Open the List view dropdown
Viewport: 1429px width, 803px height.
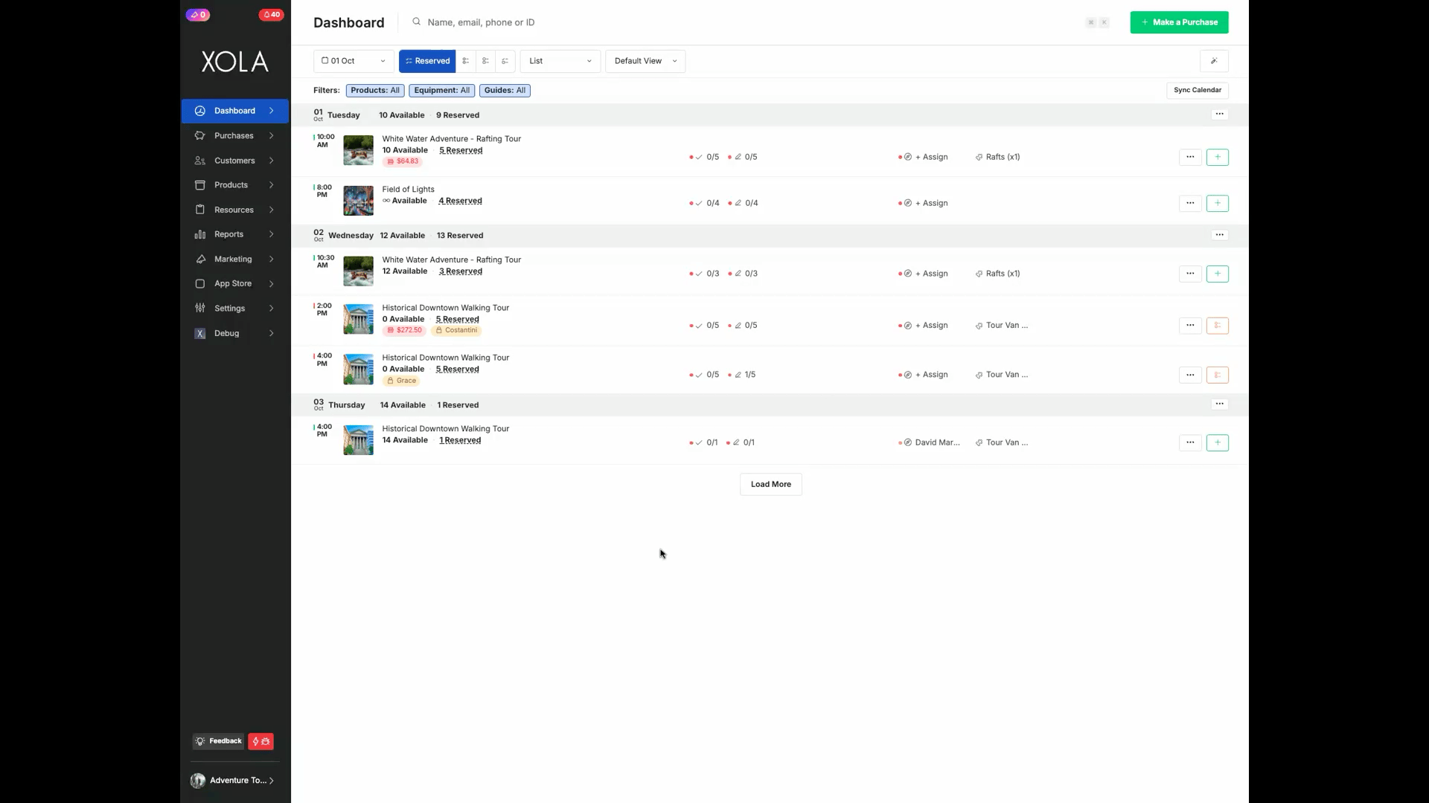tap(560, 61)
